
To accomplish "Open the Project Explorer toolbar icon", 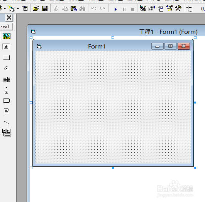I will 143,8.
